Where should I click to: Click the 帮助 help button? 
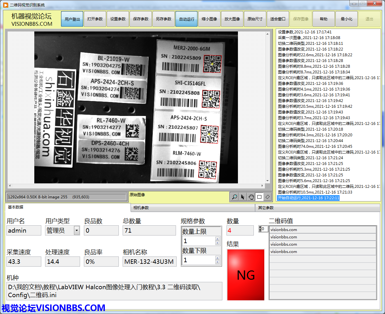(323, 19)
